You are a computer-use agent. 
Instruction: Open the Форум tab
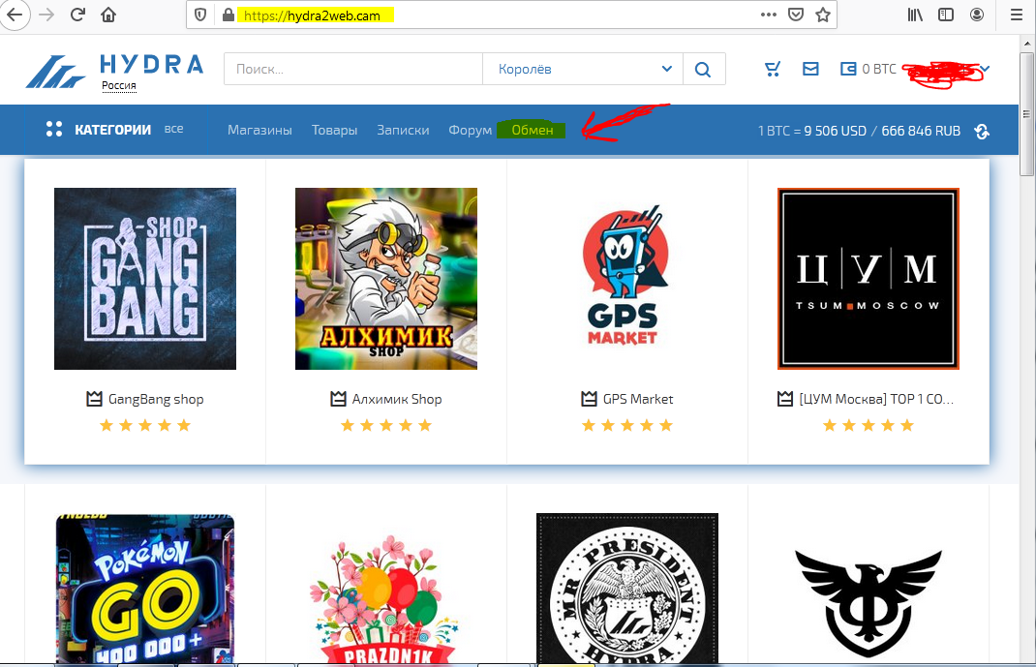point(470,130)
